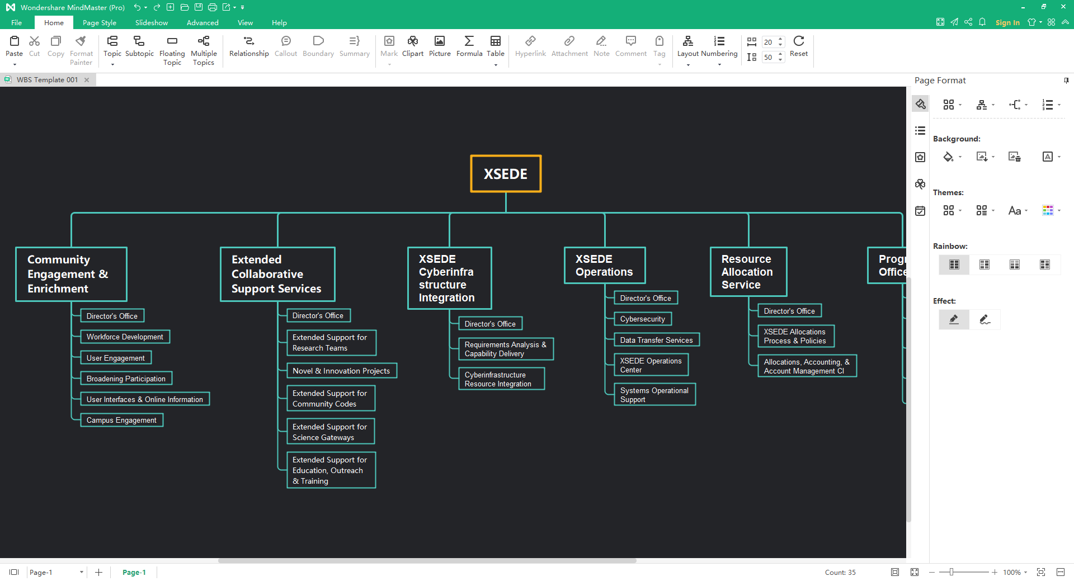Click the Undo arrow in title bar
The height and width of the screenshot is (581, 1074).
tap(137, 7)
